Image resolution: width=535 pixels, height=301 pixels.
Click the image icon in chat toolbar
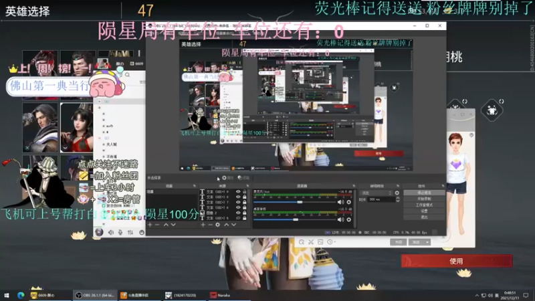tap(320, 242)
